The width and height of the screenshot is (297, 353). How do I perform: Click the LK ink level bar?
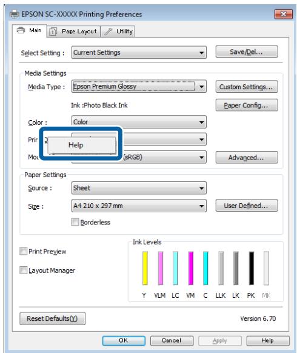tap(236, 268)
